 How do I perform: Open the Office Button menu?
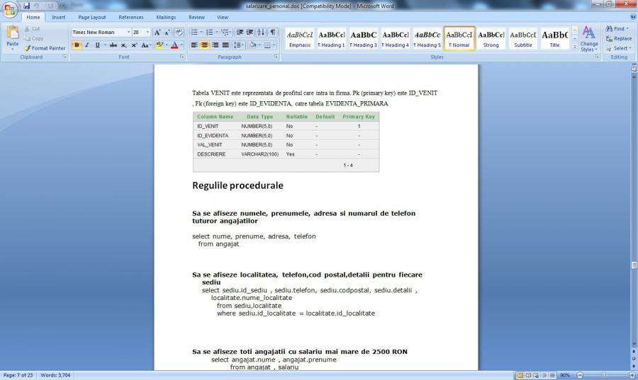click(x=10, y=10)
